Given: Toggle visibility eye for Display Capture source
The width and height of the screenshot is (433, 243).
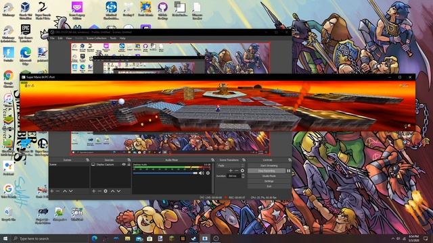Looking at the screenshot, I should [124, 165].
